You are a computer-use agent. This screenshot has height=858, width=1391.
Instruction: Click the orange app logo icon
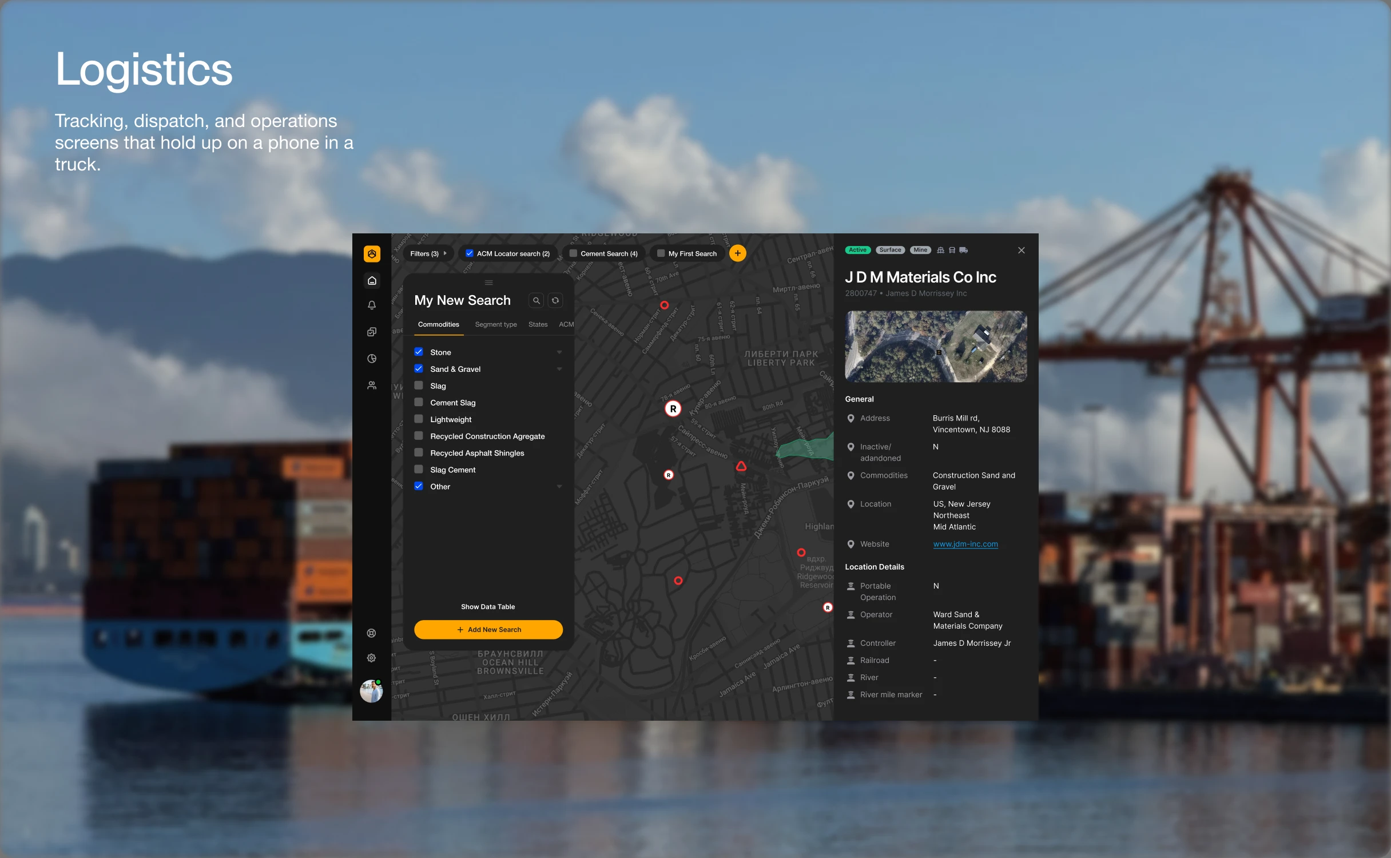(372, 253)
